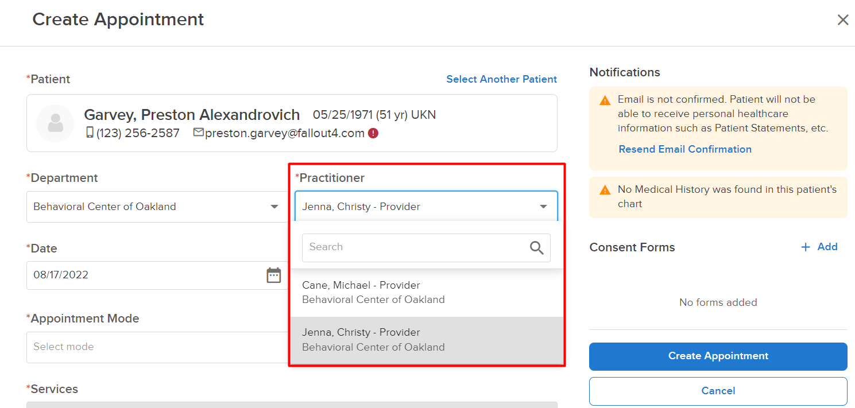This screenshot has width=855, height=408.
Task: Click the warning triangle on email notification
Action: coord(605,100)
